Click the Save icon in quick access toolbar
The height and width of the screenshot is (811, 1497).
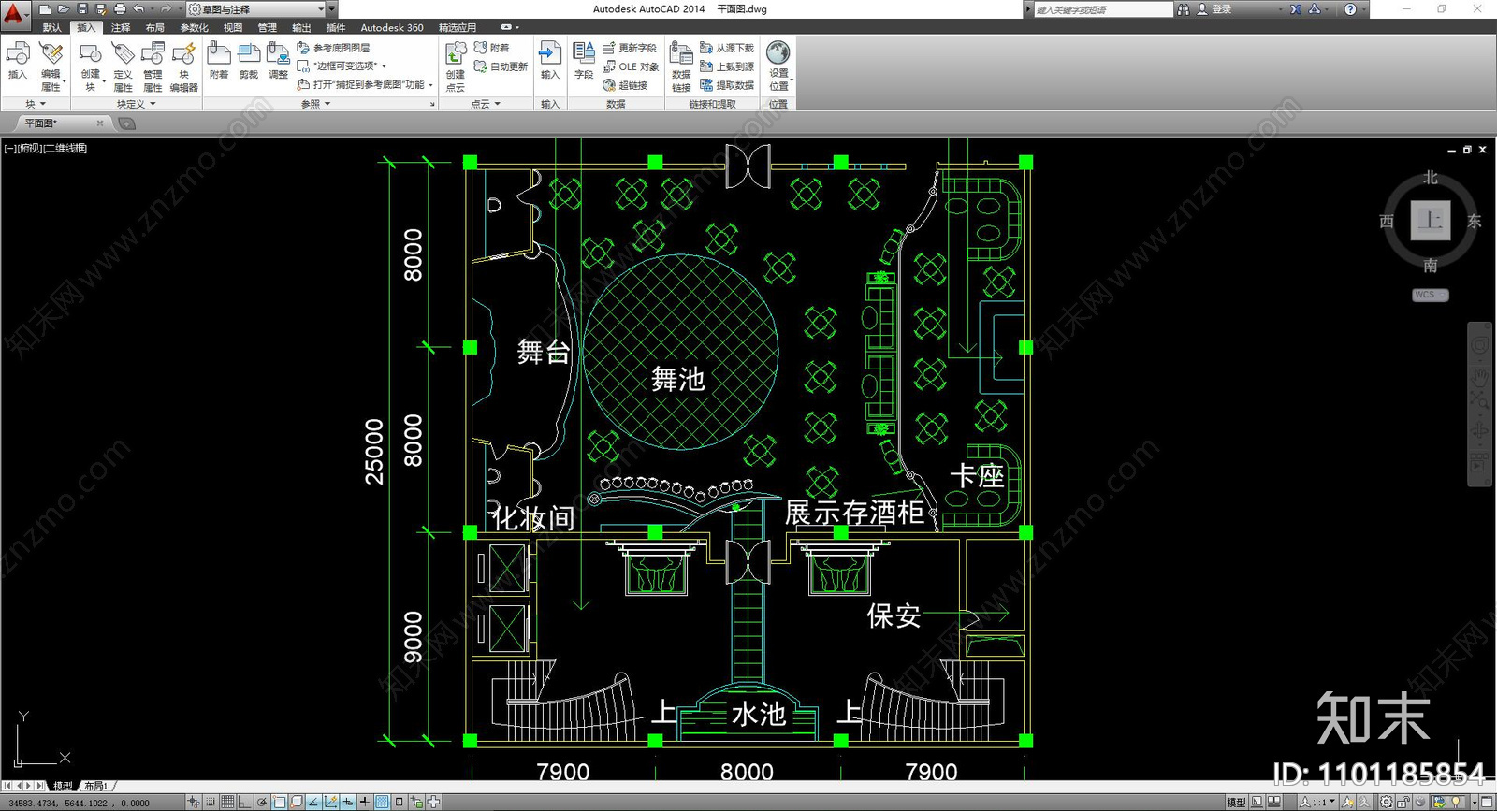point(82,8)
